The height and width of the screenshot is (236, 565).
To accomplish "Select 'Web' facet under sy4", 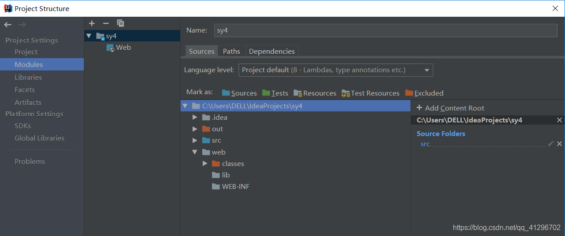I will click(x=124, y=48).
